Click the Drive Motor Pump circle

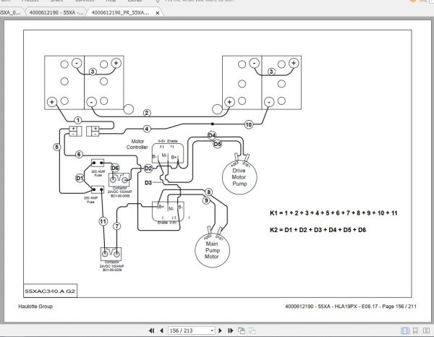point(239,176)
